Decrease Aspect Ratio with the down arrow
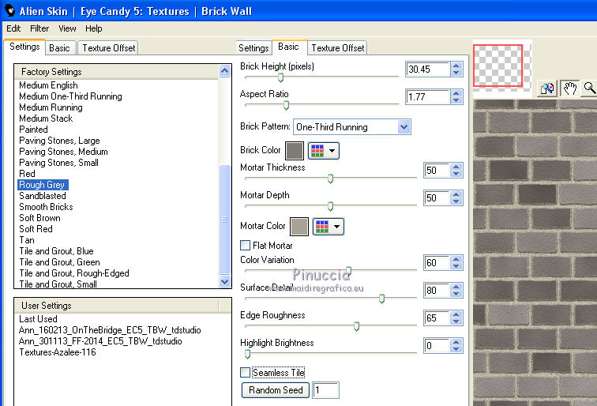The height and width of the screenshot is (406, 597). click(456, 100)
